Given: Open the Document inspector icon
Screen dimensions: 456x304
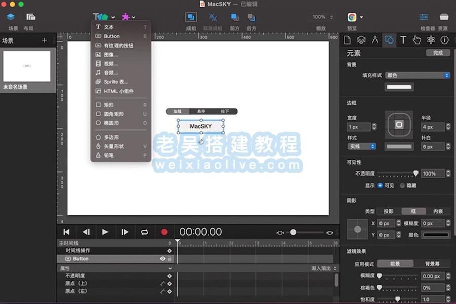Looking at the screenshot, I should pos(348,40).
